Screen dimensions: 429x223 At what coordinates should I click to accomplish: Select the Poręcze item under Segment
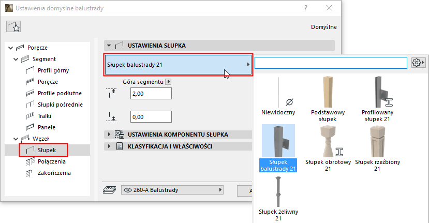coord(48,82)
